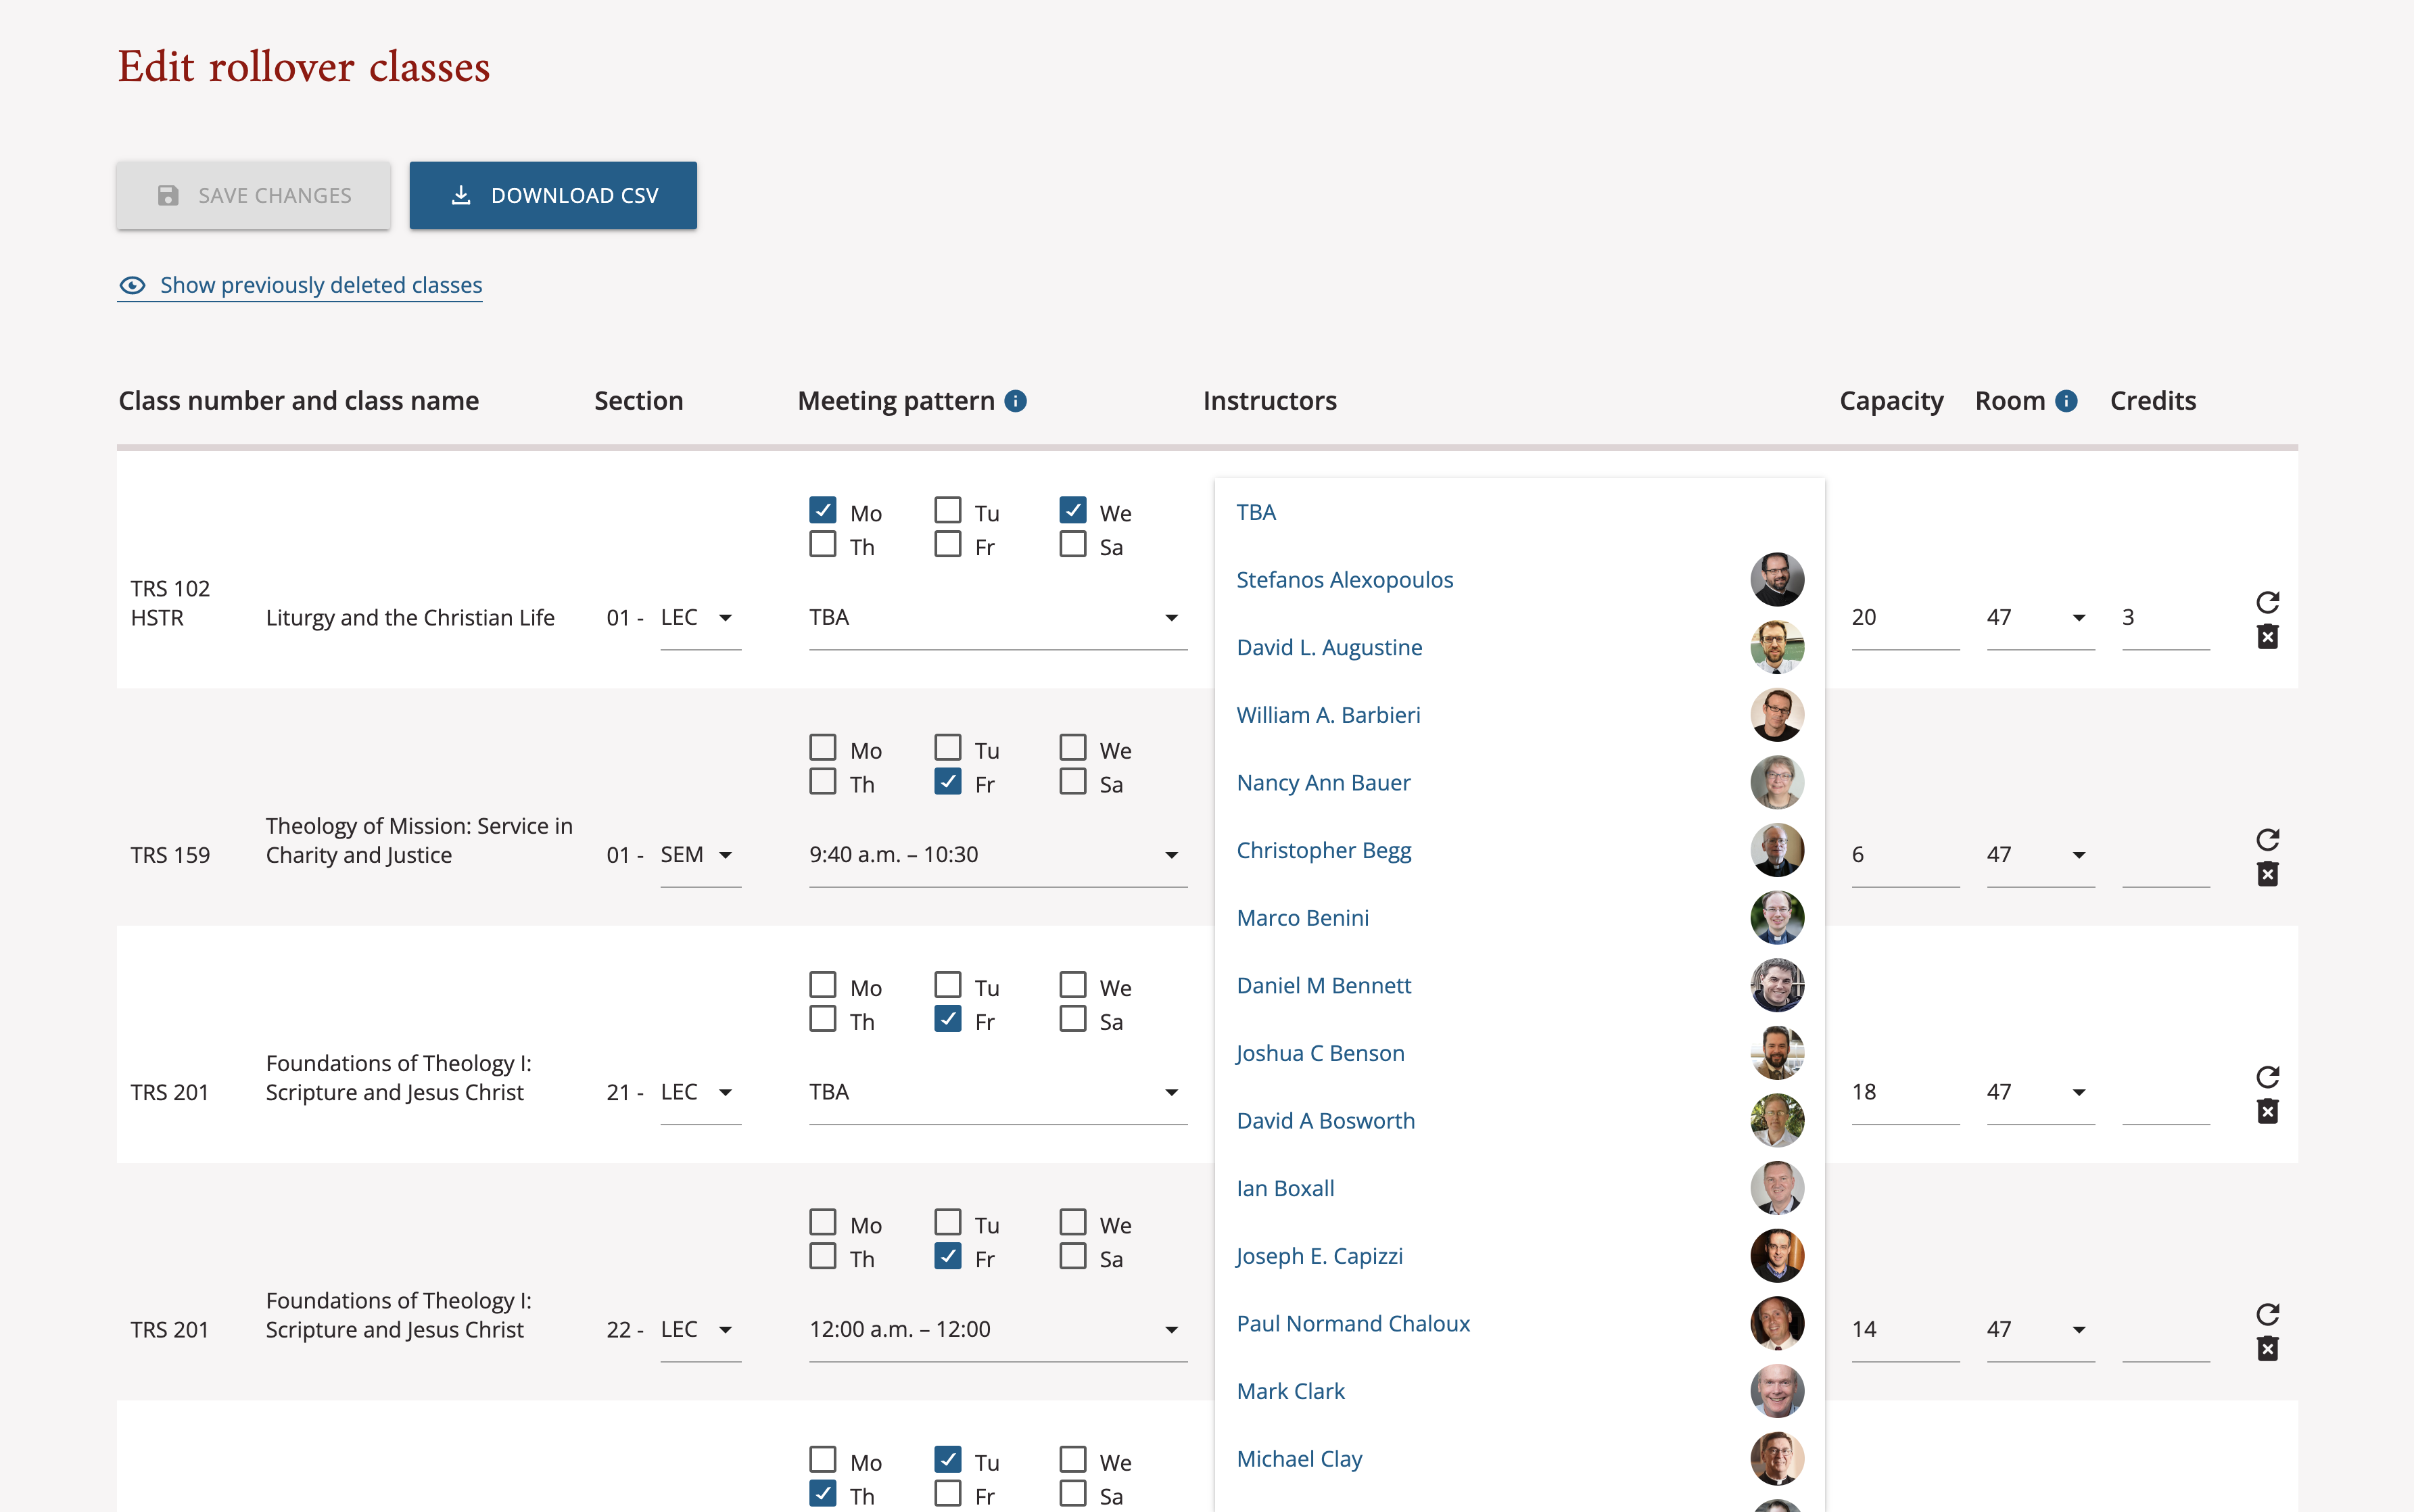This screenshot has width=2414, height=1512.
Task: Click Daniel M Bennett's avatar photo
Action: (x=1777, y=986)
